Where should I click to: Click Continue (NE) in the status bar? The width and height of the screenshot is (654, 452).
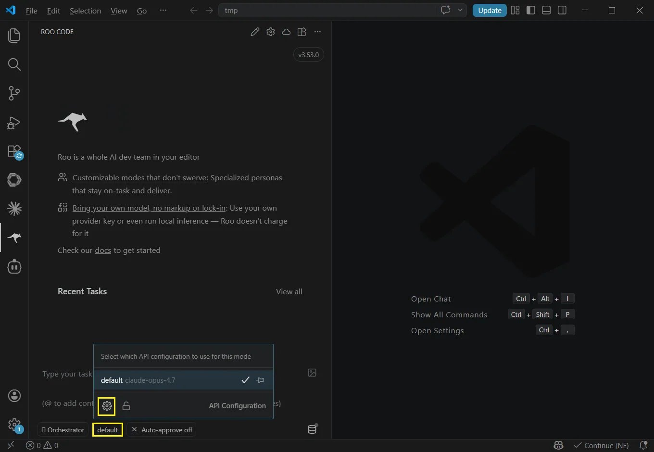pyautogui.click(x=601, y=445)
